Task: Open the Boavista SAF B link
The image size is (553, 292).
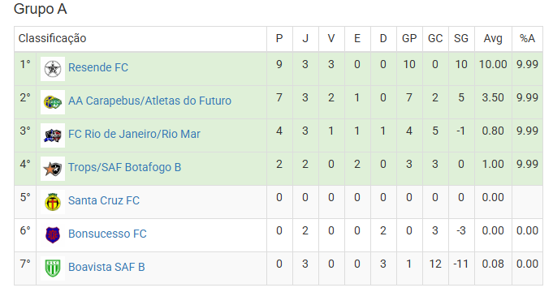Action: (106, 267)
